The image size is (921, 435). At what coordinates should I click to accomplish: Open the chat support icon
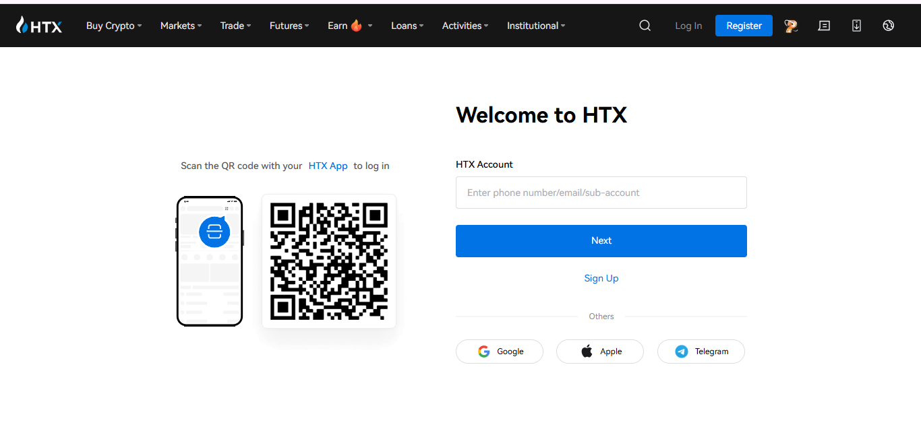[824, 25]
